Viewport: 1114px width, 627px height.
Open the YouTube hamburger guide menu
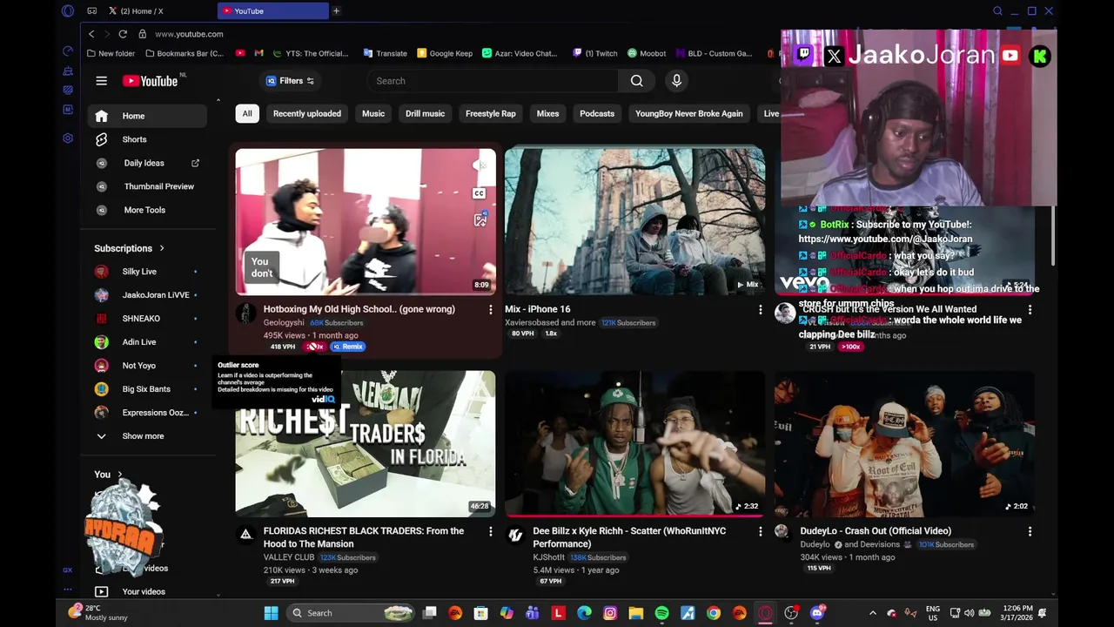101,81
